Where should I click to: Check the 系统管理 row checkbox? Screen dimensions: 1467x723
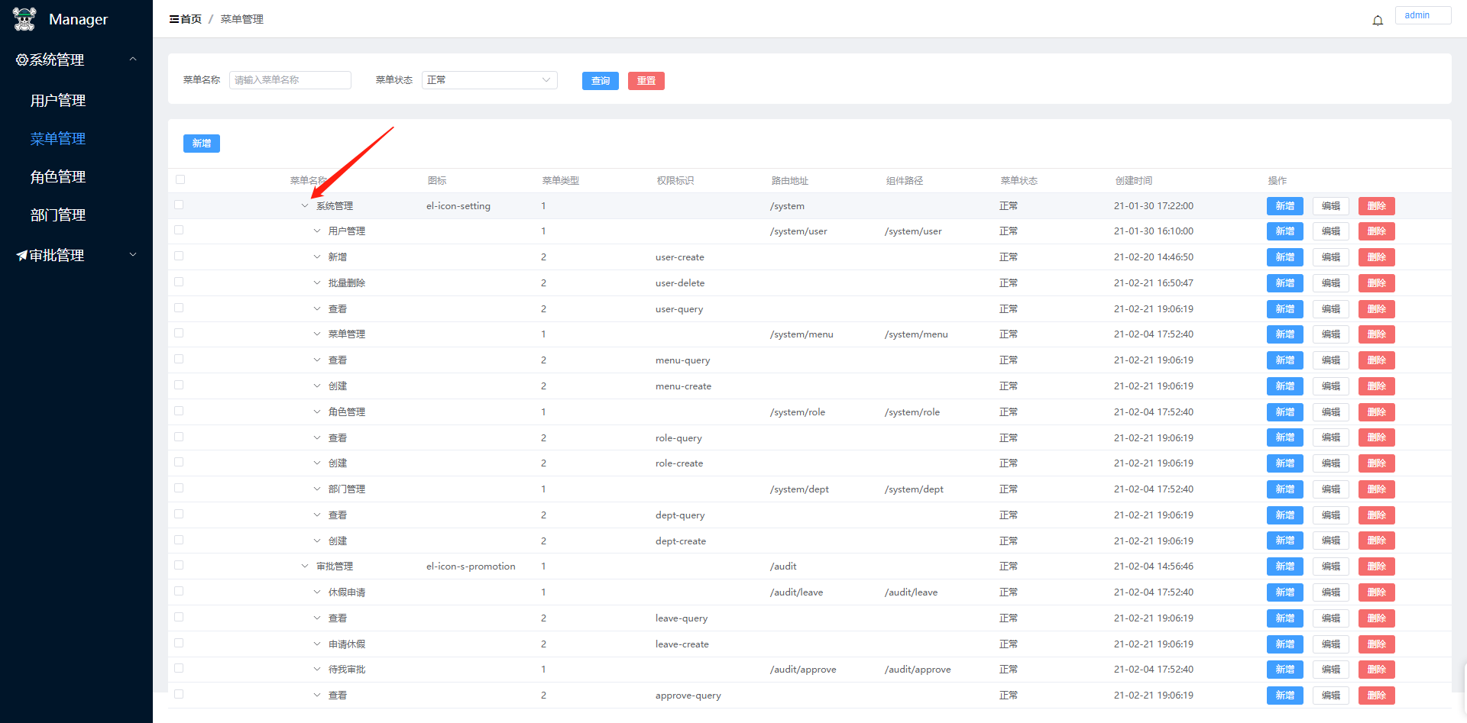coord(179,205)
